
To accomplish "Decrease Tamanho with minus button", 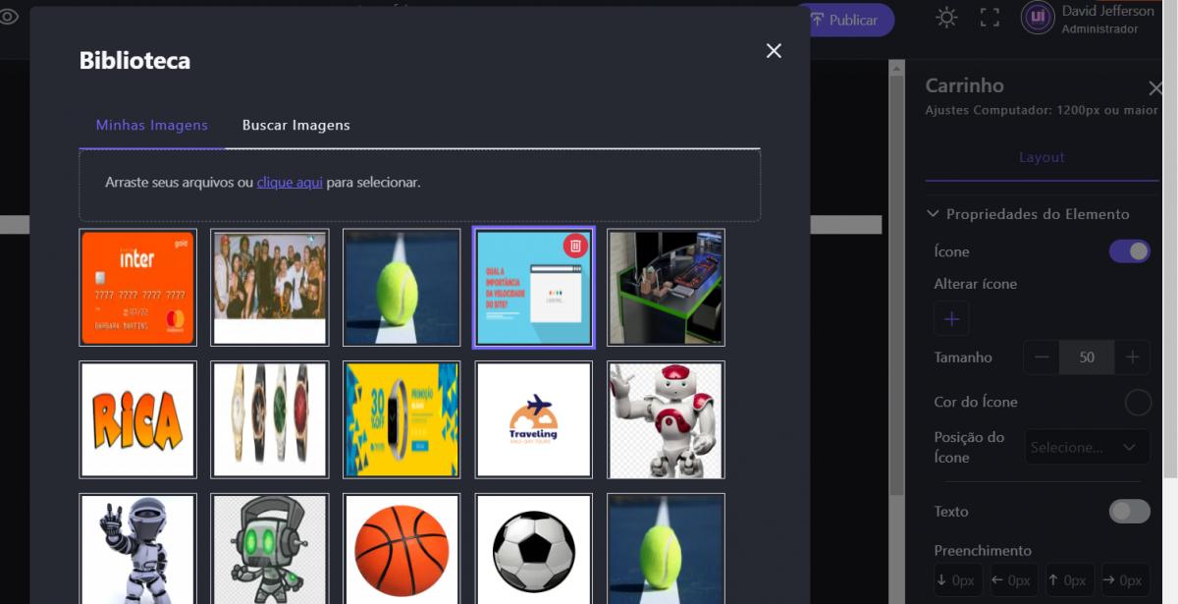I will 1042,357.
